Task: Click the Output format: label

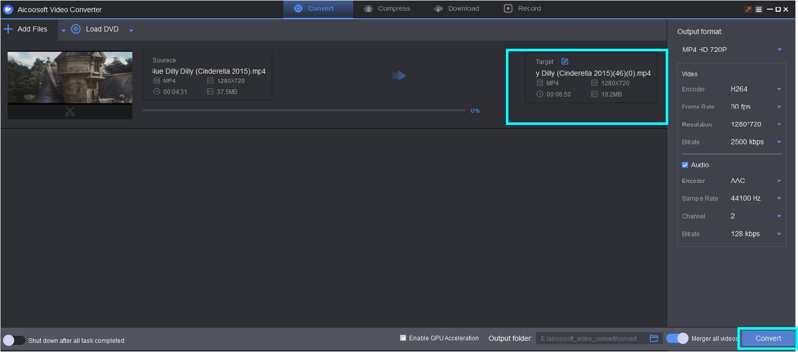Action: (700, 31)
